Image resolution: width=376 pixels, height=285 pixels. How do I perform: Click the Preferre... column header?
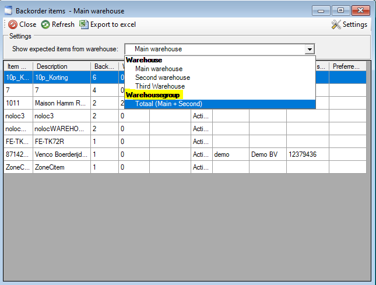point(348,66)
